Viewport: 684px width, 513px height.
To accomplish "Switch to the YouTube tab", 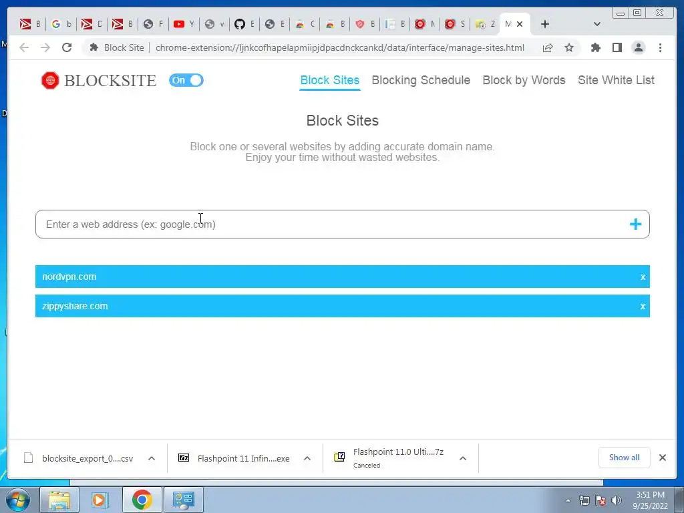I will click(184, 24).
